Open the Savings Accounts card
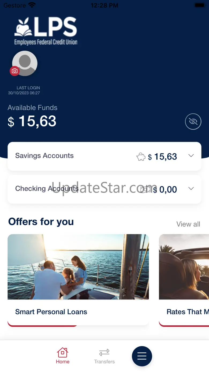Viewport: 209px width, 373px height. (104, 156)
